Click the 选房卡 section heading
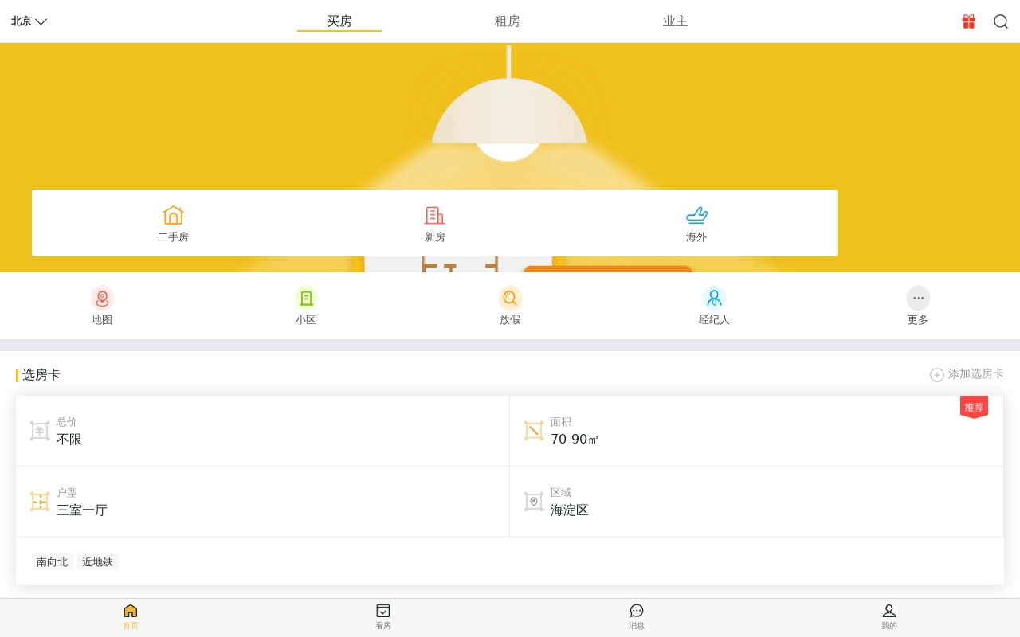The height and width of the screenshot is (637, 1020). coord(41,375)
